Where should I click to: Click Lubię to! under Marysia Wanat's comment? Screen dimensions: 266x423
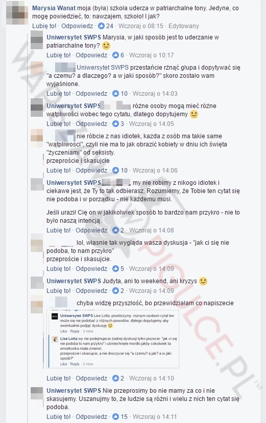pos(44,26)
